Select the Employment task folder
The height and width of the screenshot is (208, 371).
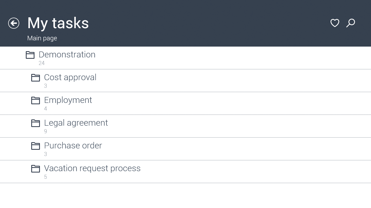68,100
